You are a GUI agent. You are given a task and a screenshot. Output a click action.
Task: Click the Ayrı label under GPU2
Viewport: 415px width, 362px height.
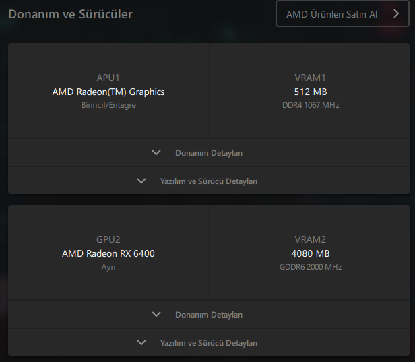pyautogui.click(x=108, y=267)
